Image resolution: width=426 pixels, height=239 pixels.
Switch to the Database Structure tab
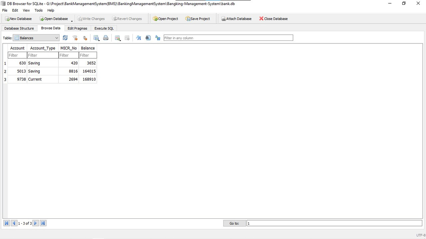coord(19,28)
